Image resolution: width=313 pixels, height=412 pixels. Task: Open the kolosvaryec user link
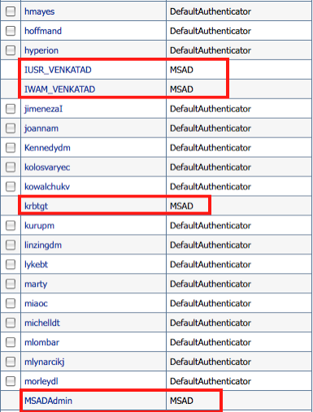(47, 167)
